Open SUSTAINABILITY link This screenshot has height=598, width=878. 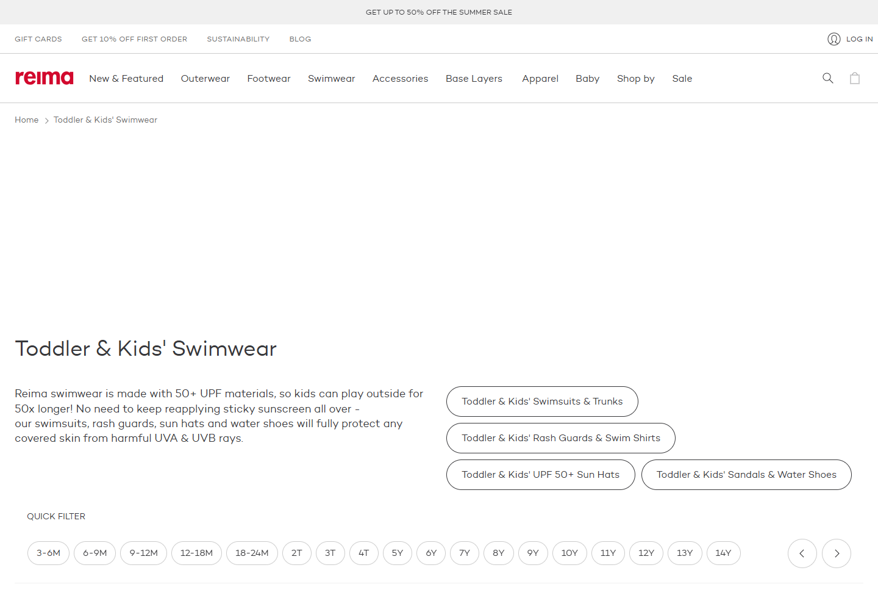click(238, 39)
